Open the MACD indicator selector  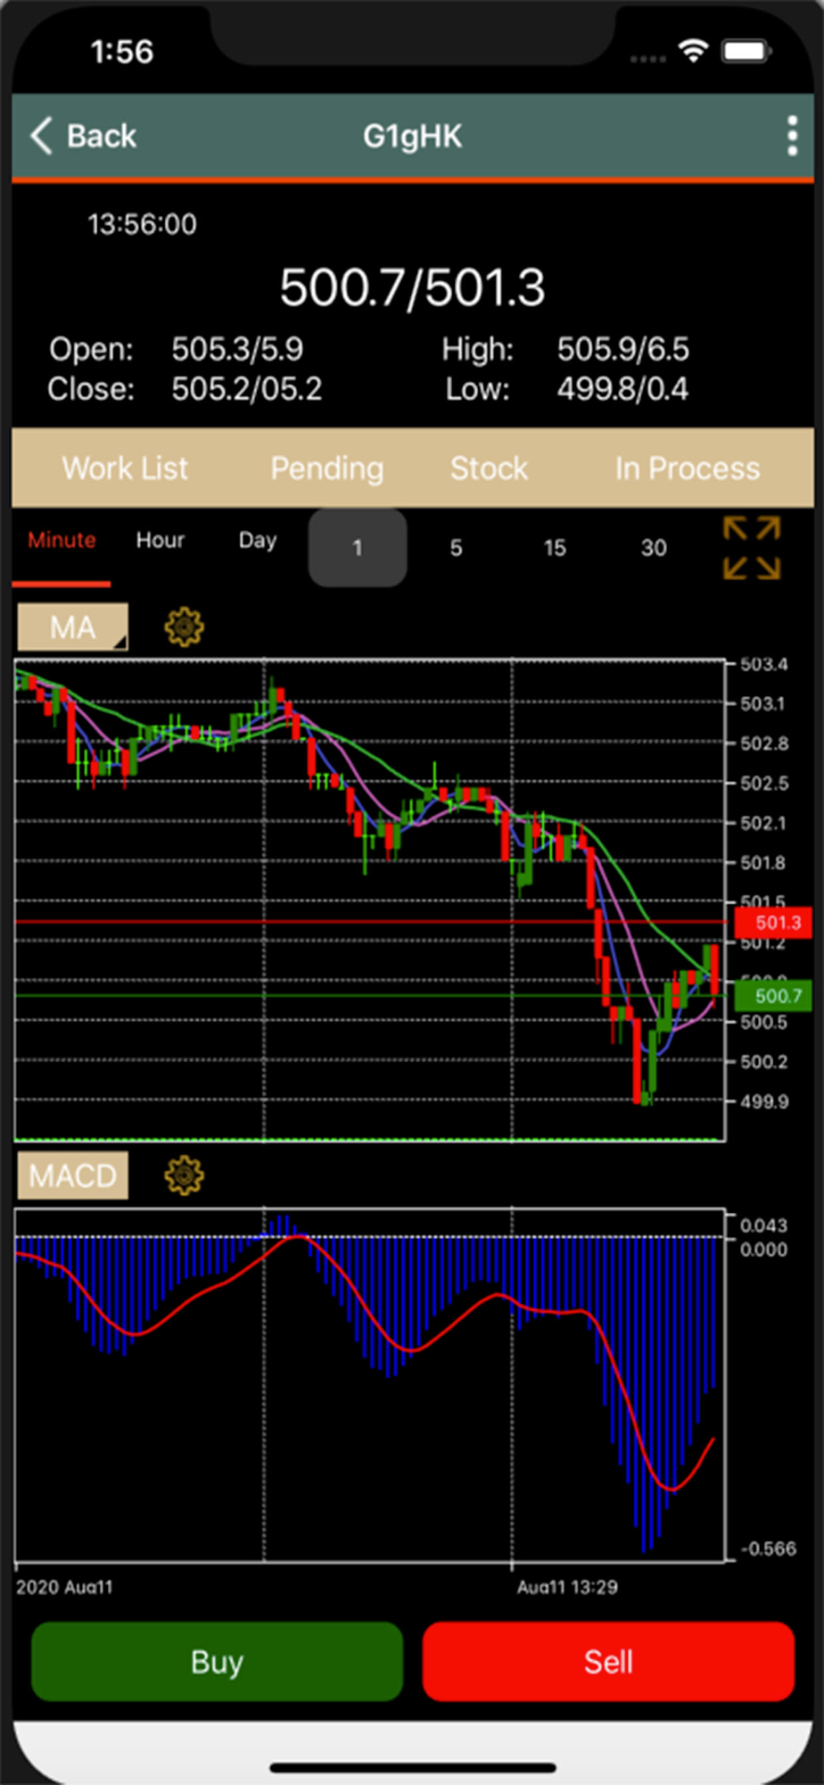[73, 1175]
